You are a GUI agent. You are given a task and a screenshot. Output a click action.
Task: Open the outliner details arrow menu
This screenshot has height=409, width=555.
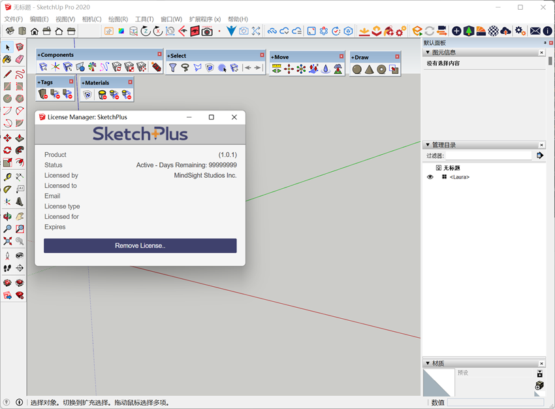[x=540, y=155]
